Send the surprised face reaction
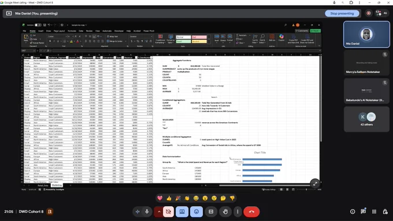The image size is (393, 221). [x=205, y=198]
